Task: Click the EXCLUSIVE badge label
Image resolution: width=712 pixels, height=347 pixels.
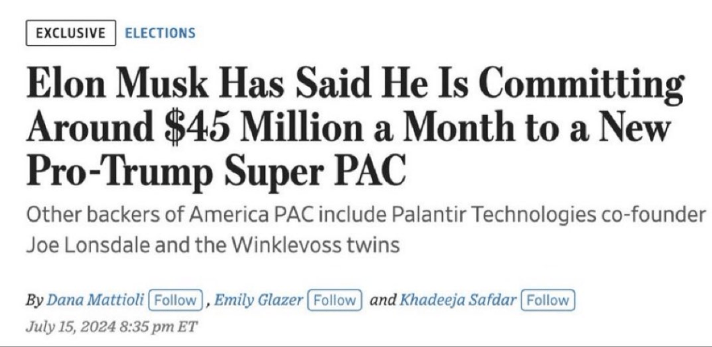Action: [x=71, y=33]
